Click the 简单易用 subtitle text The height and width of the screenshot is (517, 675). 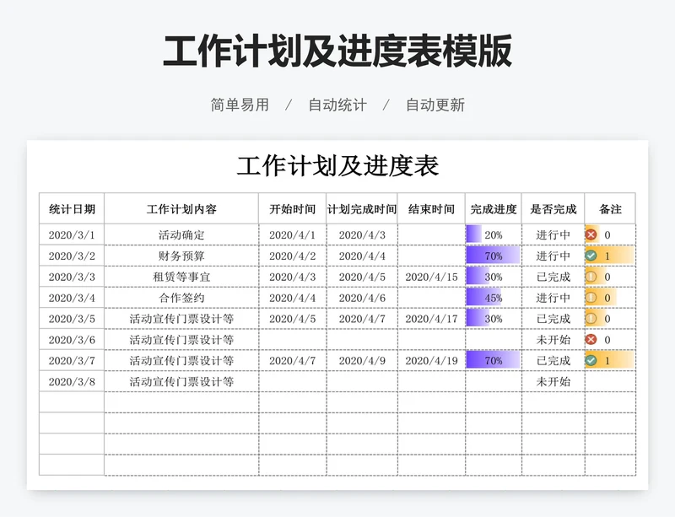click(x=240, y=105)
